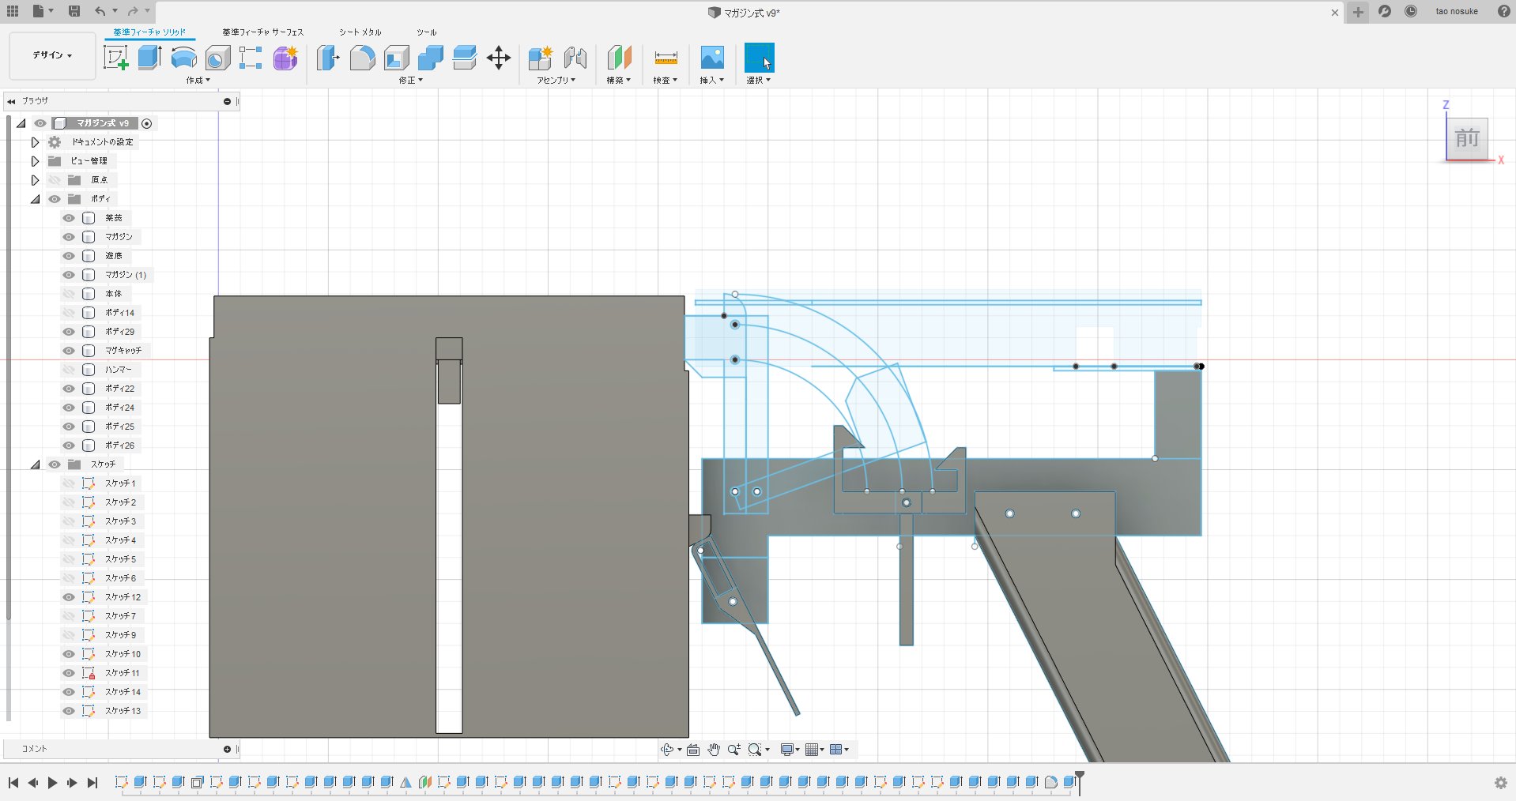Jump to the timeline end
Screen dimensions: 1516x801
click(92, 783)
